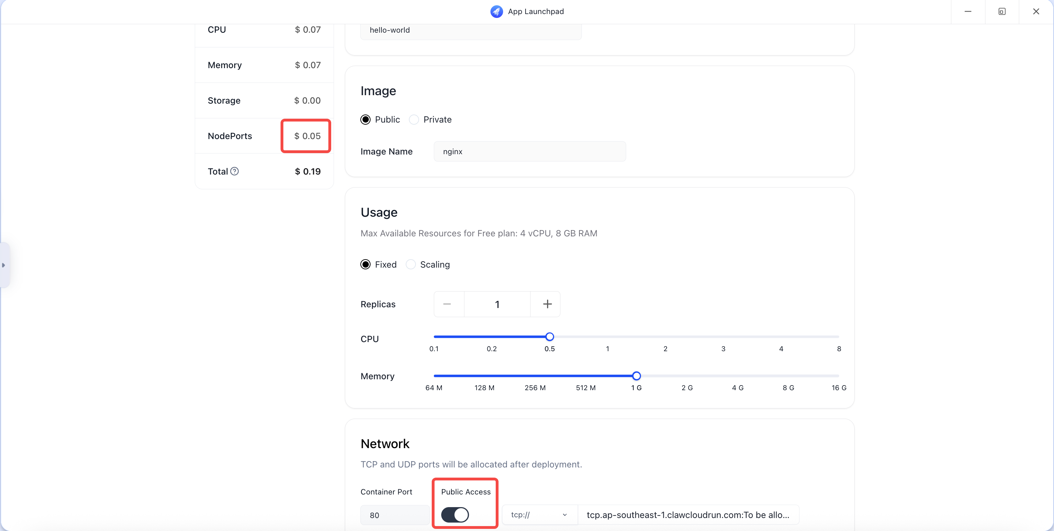Disable the Public Access toggle

[x=455, y=514]
